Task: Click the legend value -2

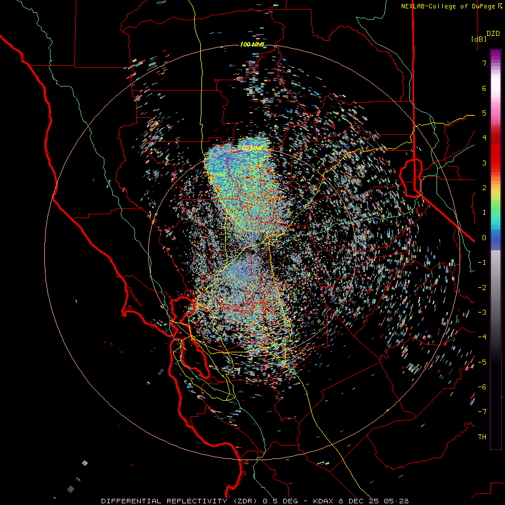Action: pyautogui.click(x=482, y=288)
